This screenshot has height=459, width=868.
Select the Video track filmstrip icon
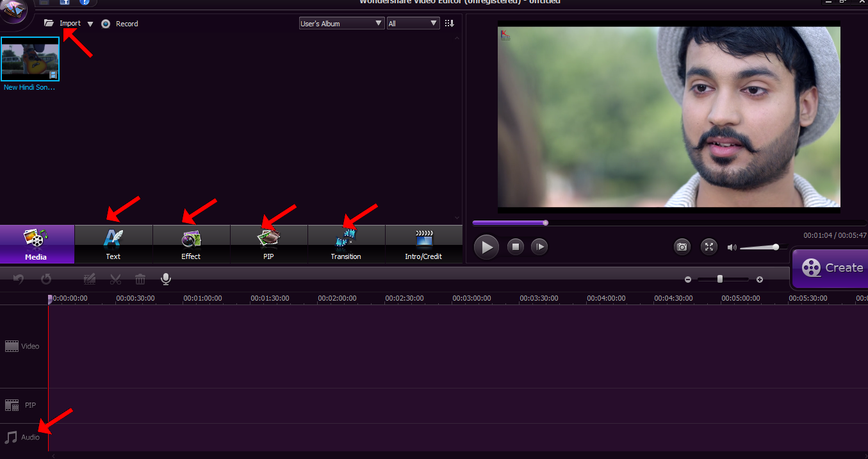pos(12,346)
